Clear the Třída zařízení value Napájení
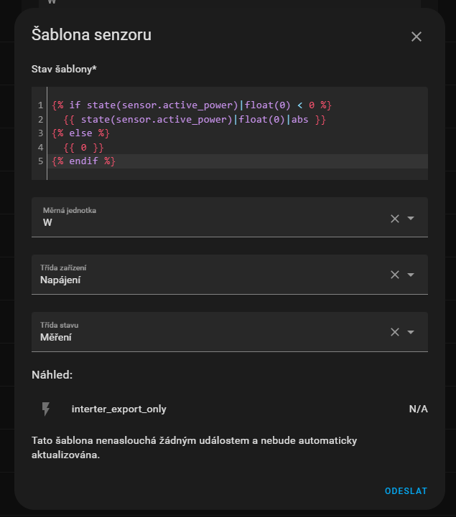The height and width of the screenshot is (517, 456). pyautogui.click(x=394, y=275)
